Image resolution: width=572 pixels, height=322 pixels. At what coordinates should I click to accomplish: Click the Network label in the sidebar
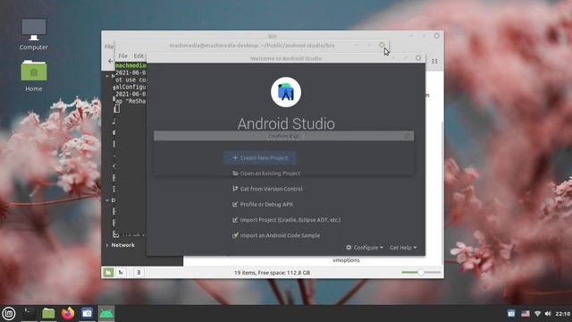[123, 245]
